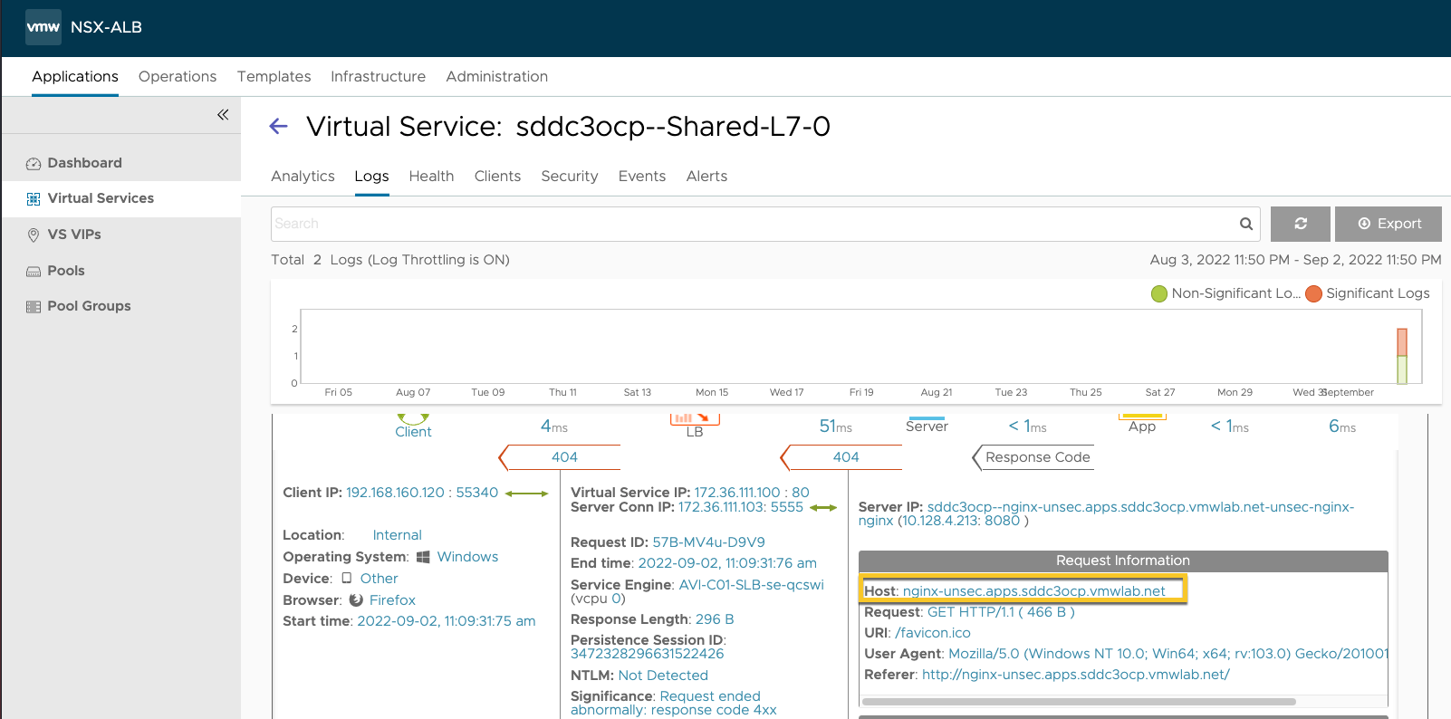Image resolution: width=1451 pixels, height=719 pixels.
Task: Click Host nginx-unsec.apps.sddc3ocp.vmwlab.net
Action: [x=1033, y=591]
